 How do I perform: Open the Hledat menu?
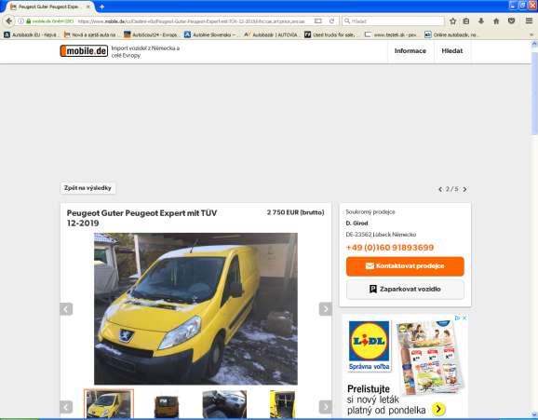click(x=451, y=51)
